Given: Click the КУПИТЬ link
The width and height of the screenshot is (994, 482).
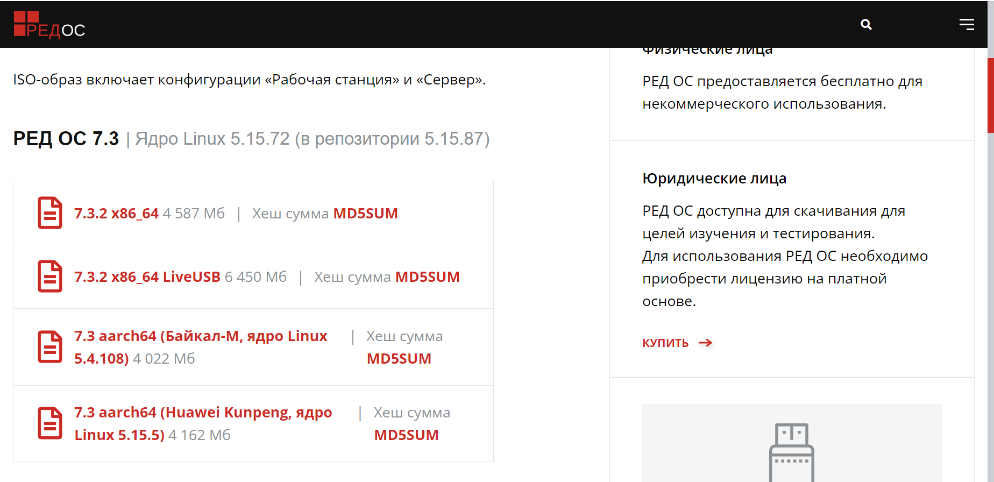Looking at the screenshot, I should point(665,343).
